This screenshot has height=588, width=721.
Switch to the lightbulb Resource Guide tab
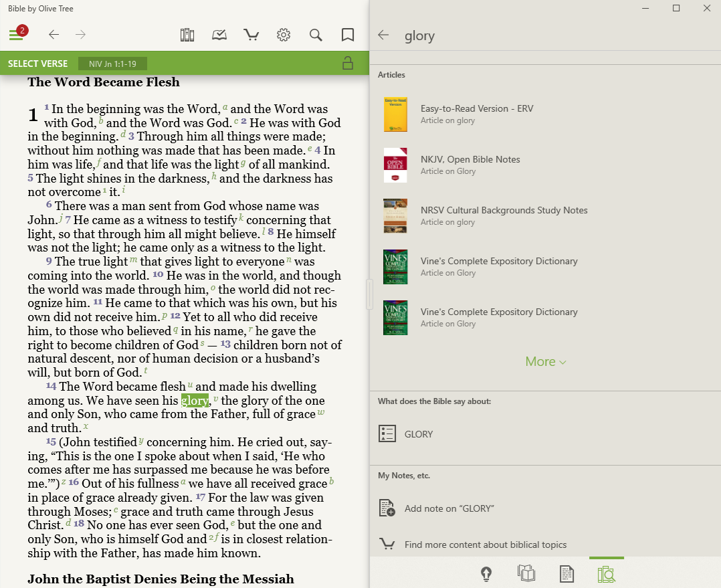(x=486, y=573)
